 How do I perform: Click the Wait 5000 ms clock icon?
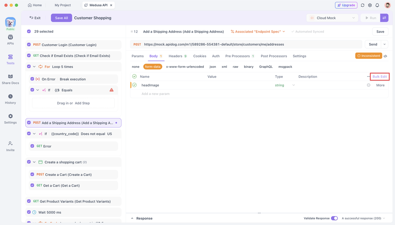pyautogui.click(x=34, y=212)
